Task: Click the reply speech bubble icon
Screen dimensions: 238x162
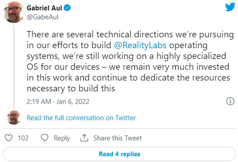Action: coord(45,138)
